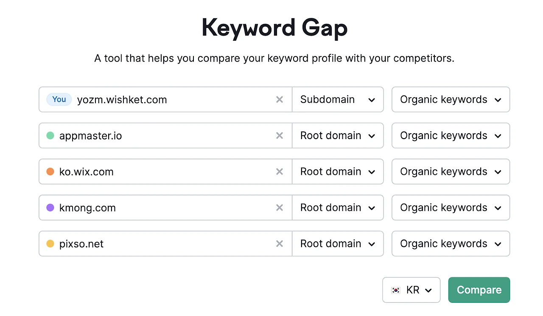Screen dimensions: 543x316
Task: Click the yellow dot beside pixso.net
Action: pyautogui.click(x=50, y=244)
